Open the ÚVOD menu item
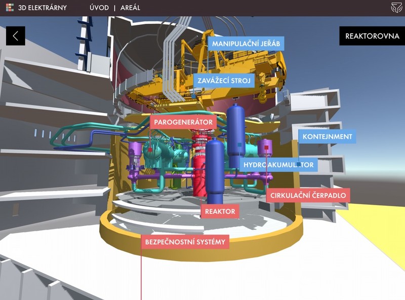The height and width of the screenshot is (300, 405). 99,8
